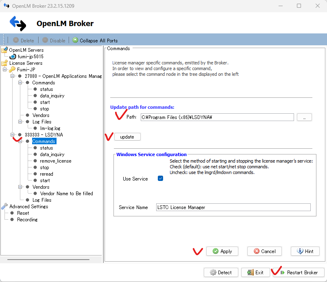The image size is (327, 282).
Task: Open the License Servers folder icon
Action: click(5, 63)
